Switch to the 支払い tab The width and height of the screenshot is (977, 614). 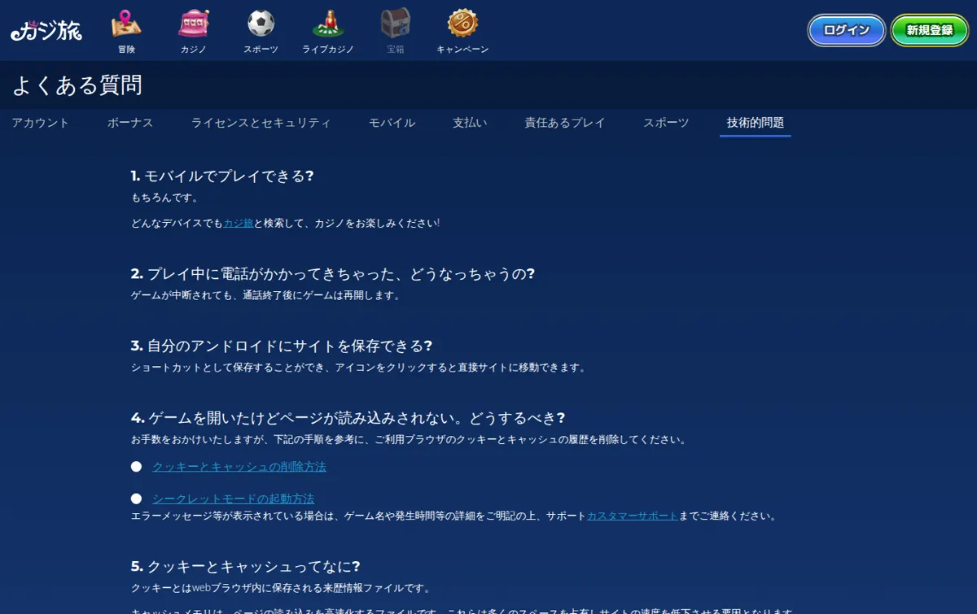[471, 123]
